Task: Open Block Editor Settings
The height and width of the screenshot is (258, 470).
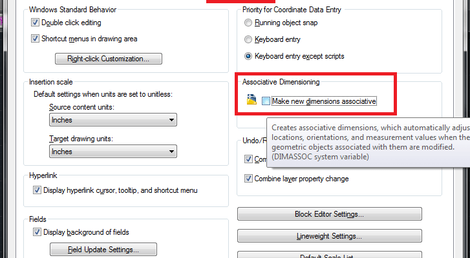Action: point(330,214)
